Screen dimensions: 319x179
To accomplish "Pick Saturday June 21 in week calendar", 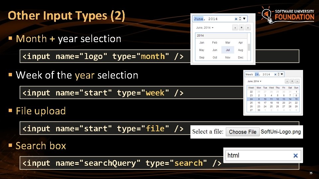I will 290,103.
